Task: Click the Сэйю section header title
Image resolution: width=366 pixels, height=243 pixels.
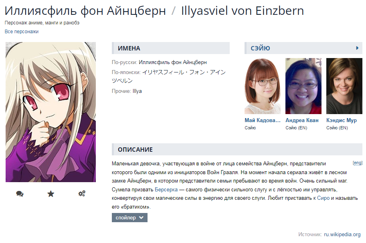Action: [x=260, y=48]
